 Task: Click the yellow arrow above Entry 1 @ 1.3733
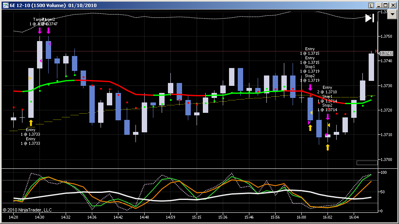pyautogui.click(x=31, y=123)
